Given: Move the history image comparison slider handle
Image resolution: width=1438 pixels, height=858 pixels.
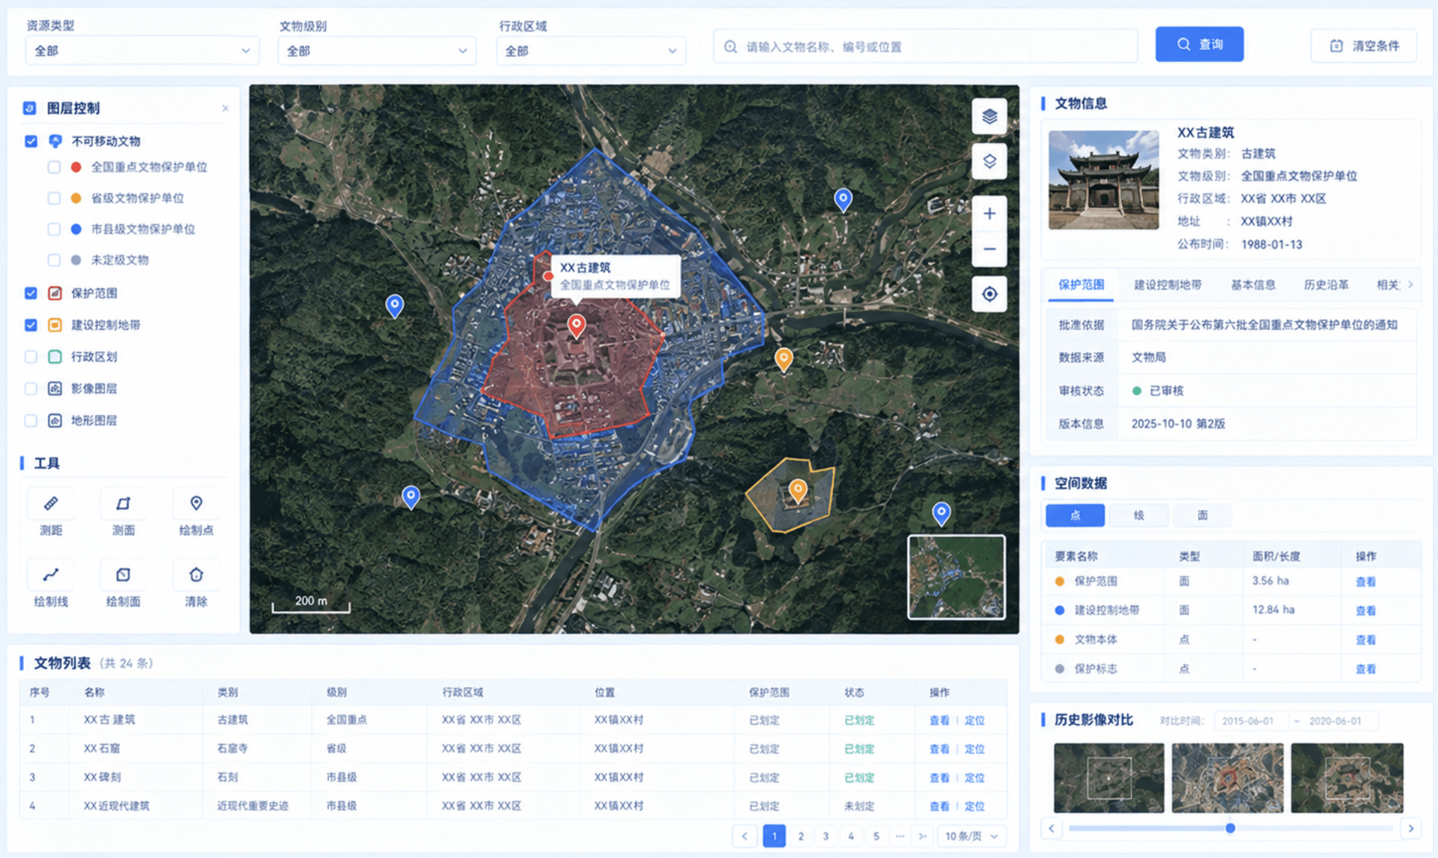Looking at the screenshot, I should click(x=1230, y=828).
